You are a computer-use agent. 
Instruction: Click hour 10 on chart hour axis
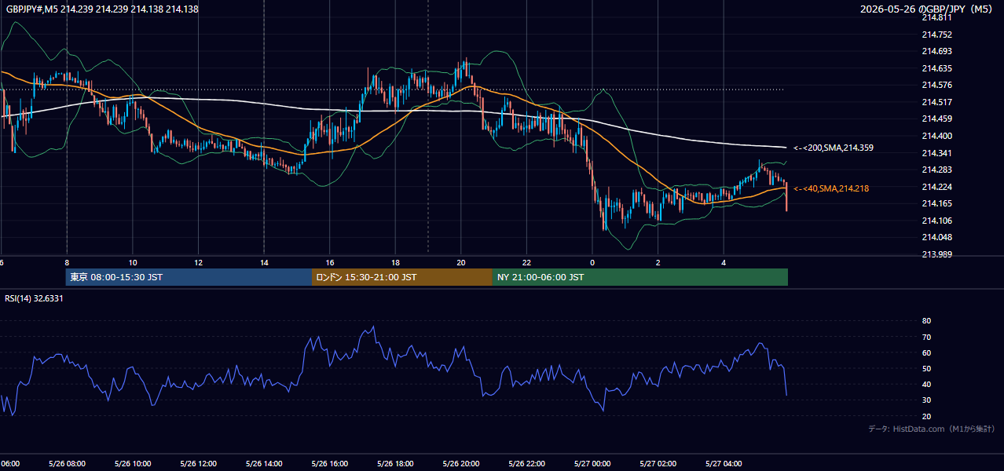point(133,263)
